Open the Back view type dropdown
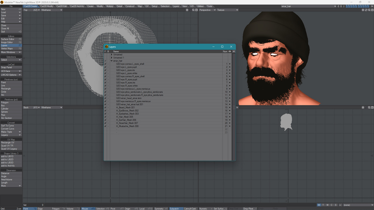The image size is (374, 210). tap(31, 108)
